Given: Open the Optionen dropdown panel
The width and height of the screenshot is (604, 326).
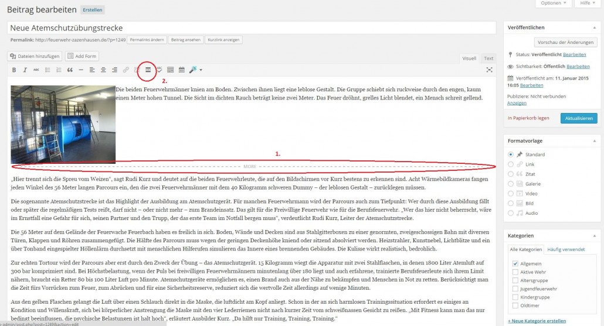Looking at the screenshot, I should 554,4.
